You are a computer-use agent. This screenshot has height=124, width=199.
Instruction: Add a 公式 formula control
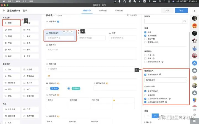(11, 70)
